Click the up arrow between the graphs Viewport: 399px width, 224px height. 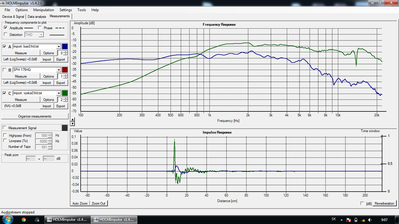[x=73, y=120]
